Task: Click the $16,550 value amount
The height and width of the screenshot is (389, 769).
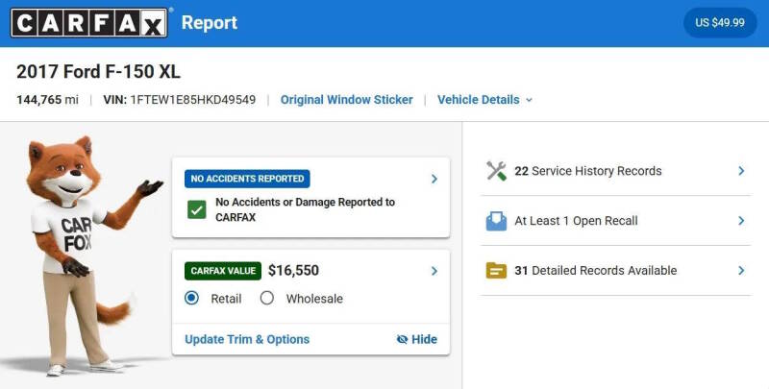Action: 293,271
